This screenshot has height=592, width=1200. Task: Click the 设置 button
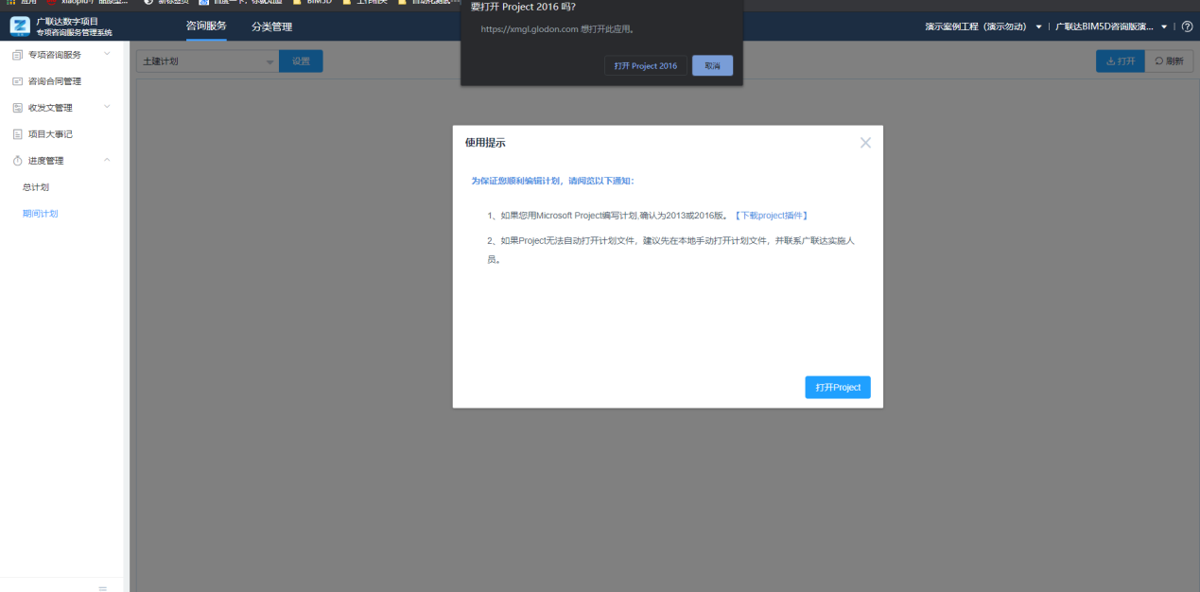pos(301,61)
